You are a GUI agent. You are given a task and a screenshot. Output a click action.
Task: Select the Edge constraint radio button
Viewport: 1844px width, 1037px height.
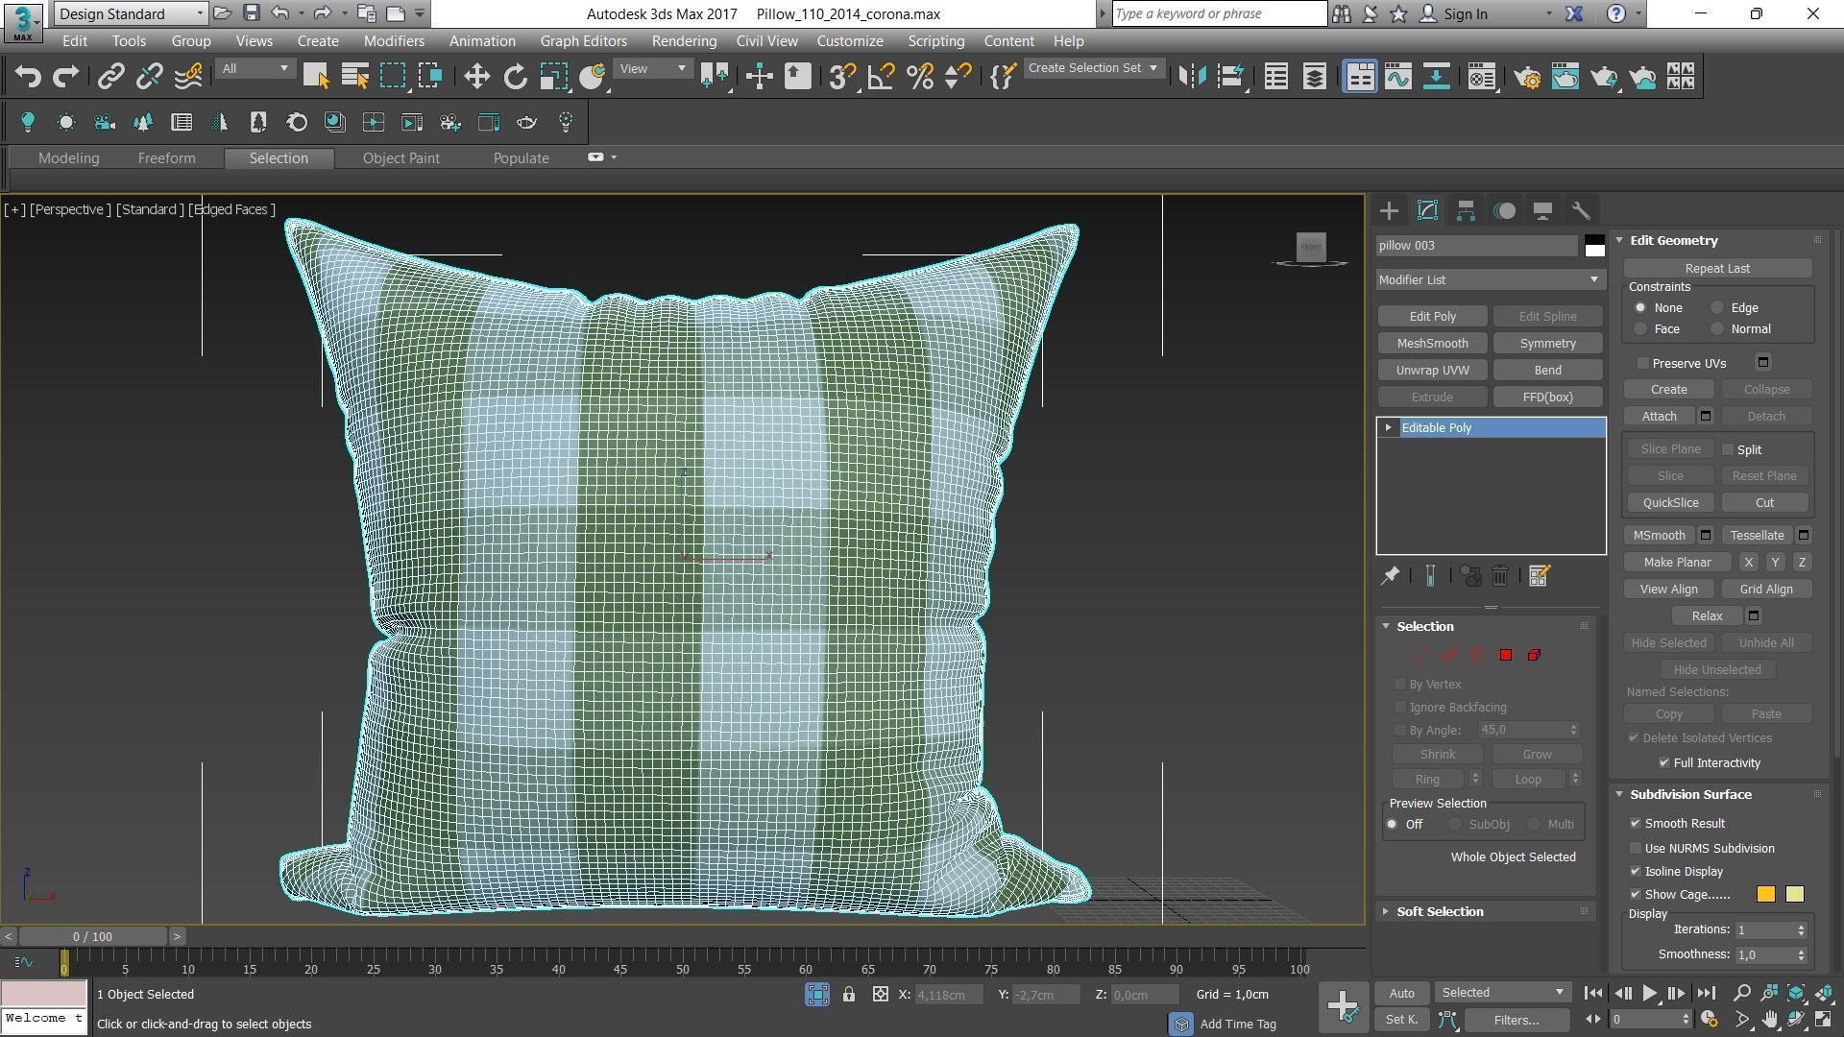click(x=1717, y=307)
